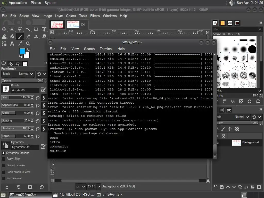264x198 pixels.
Task: Select the Eraser tool
Action: (x=28, y=36)
